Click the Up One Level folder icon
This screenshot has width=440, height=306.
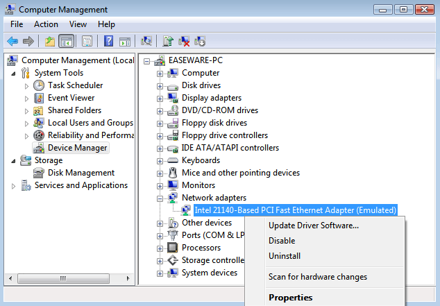(50, 41)
